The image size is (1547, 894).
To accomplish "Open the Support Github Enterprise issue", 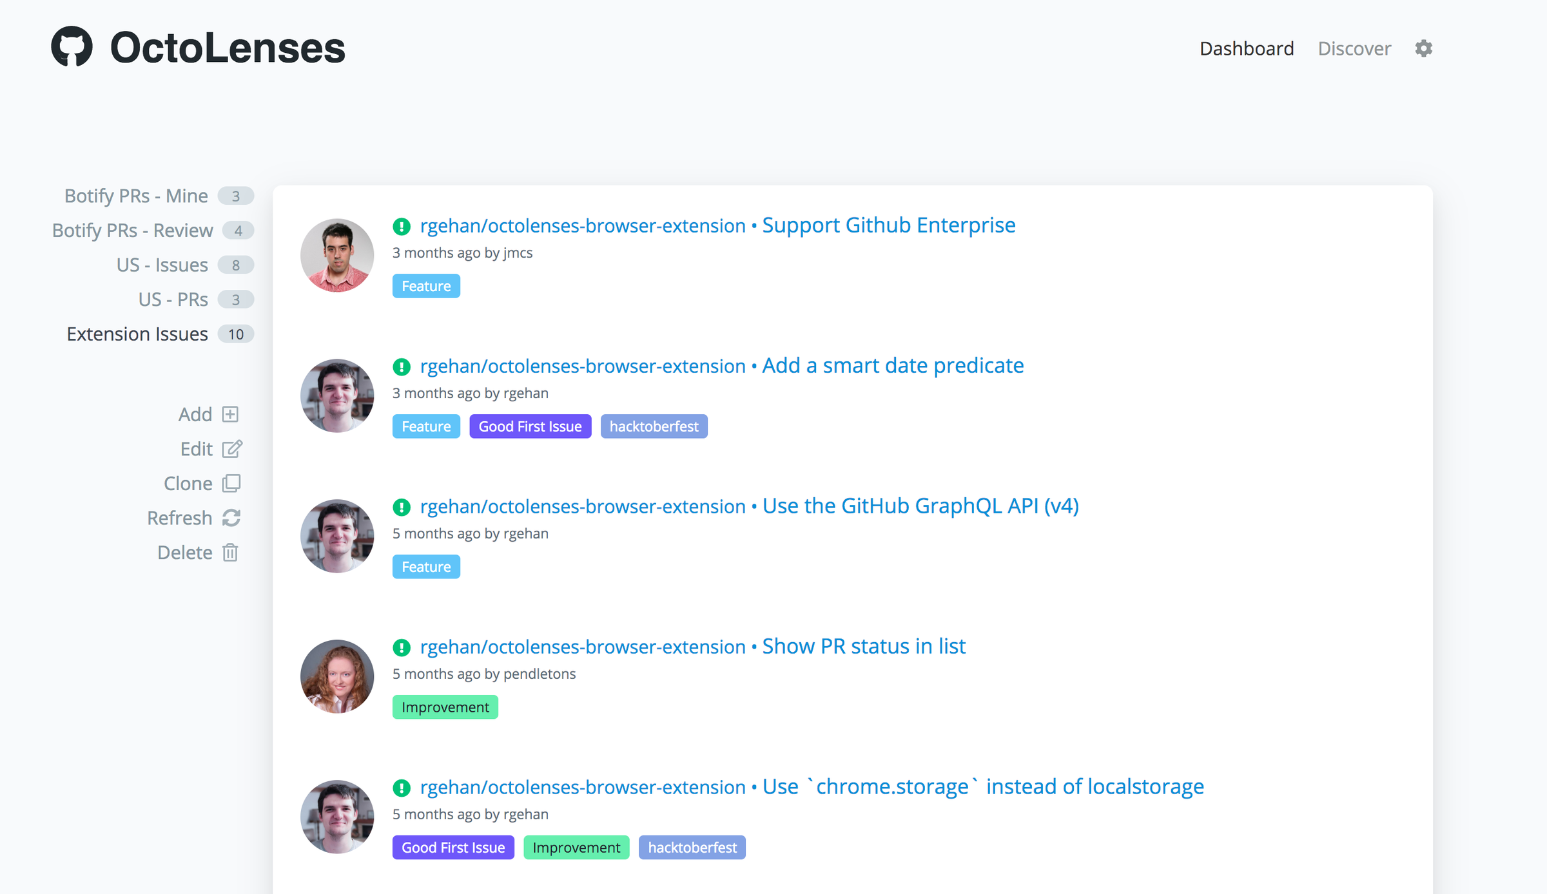I will 889,225.
